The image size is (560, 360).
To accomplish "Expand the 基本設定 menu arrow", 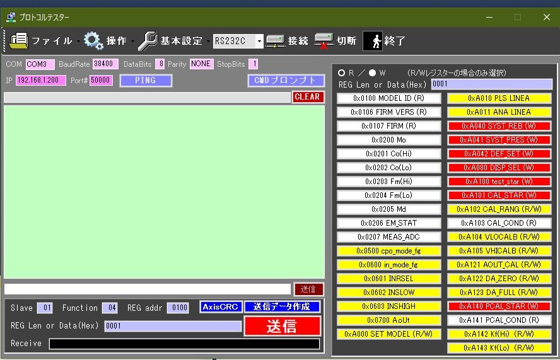I will click(208, 42).
